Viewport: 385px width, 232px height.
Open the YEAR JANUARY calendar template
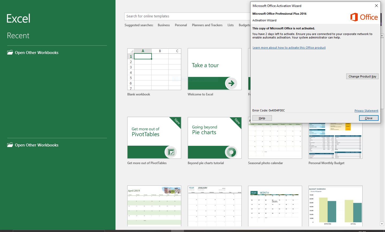[215, 206]
